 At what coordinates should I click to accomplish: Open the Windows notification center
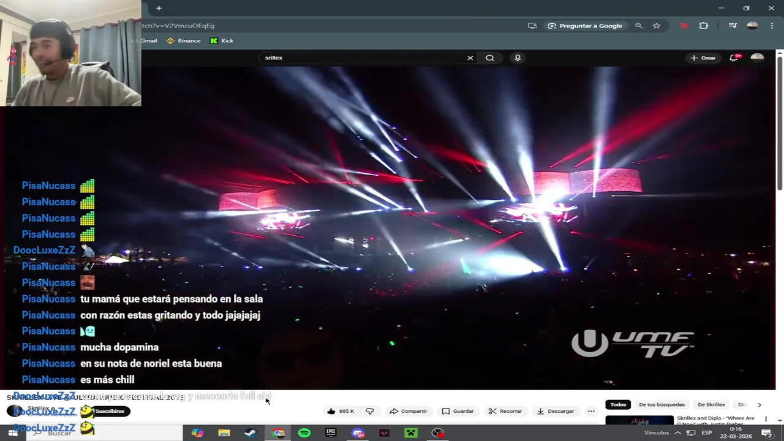(766, 433)
